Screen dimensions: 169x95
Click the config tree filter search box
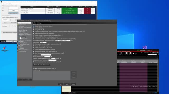24,23
